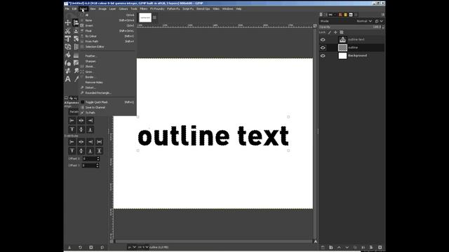The height and width of the screenshot is (252, 449).
Task: Lower layer with the down arrow icon
Action: click(347, 247)
